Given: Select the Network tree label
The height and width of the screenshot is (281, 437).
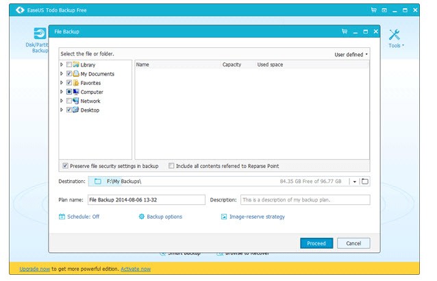Looking at the screenshot, I should 90,101.
